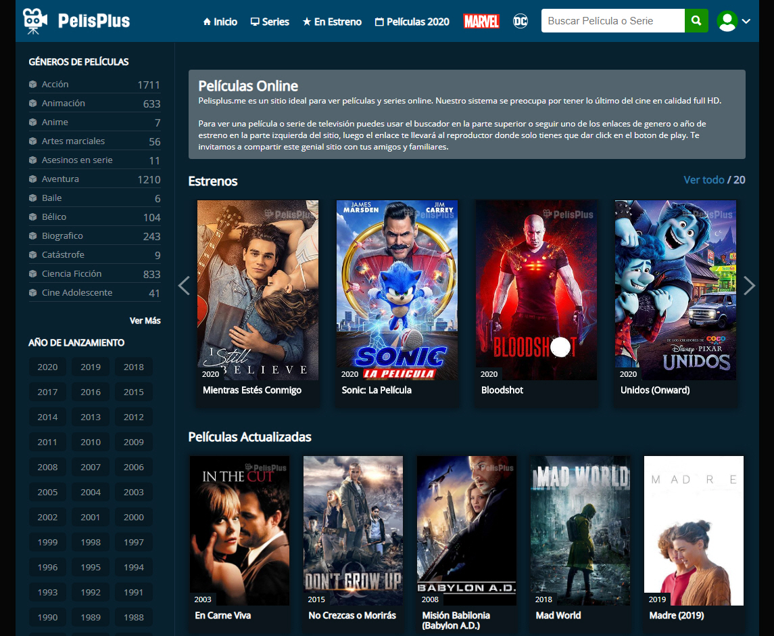Click the cube icon beside Cine Adolescente
The height and width of the screenshot is (636, 774).
tap(32, 292)
